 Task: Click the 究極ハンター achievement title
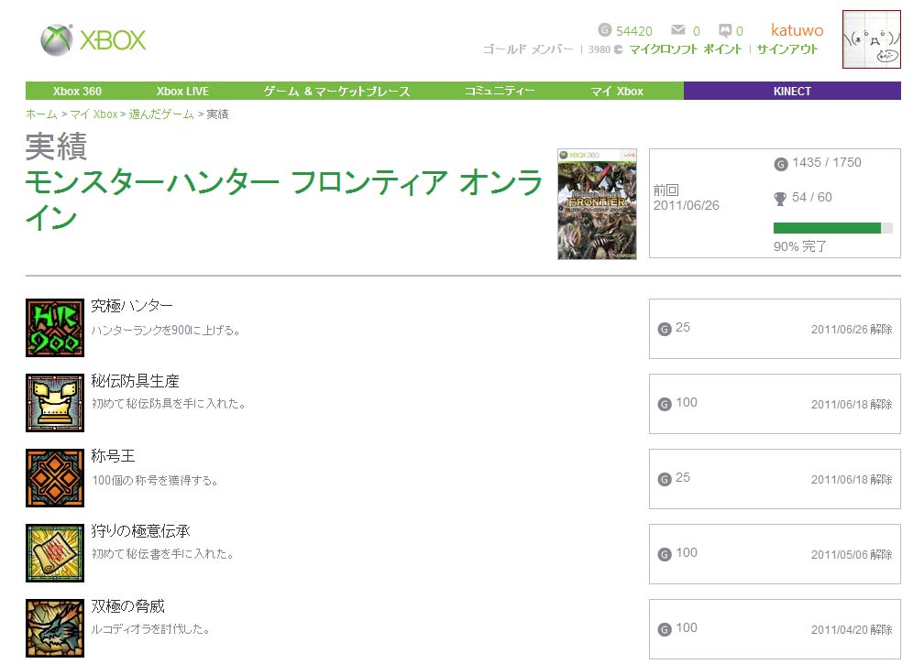(x=132, y=306)
